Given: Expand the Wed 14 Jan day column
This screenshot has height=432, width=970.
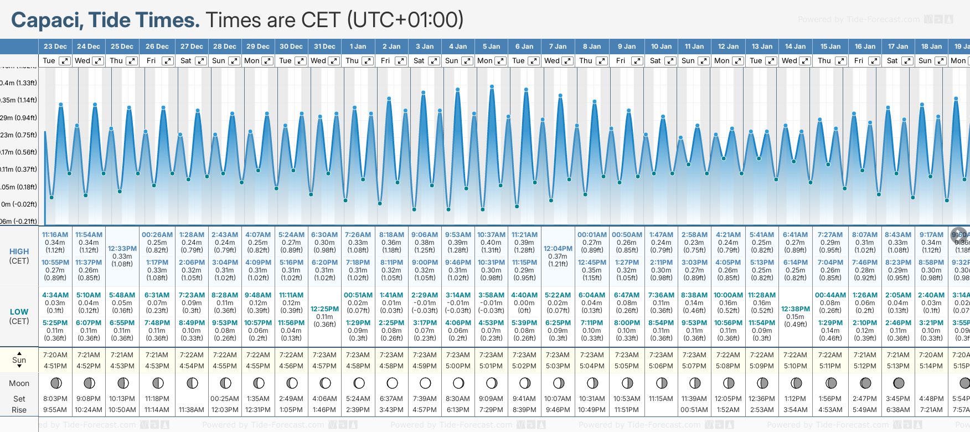Looking at the screenshot, I should point(805,61).
